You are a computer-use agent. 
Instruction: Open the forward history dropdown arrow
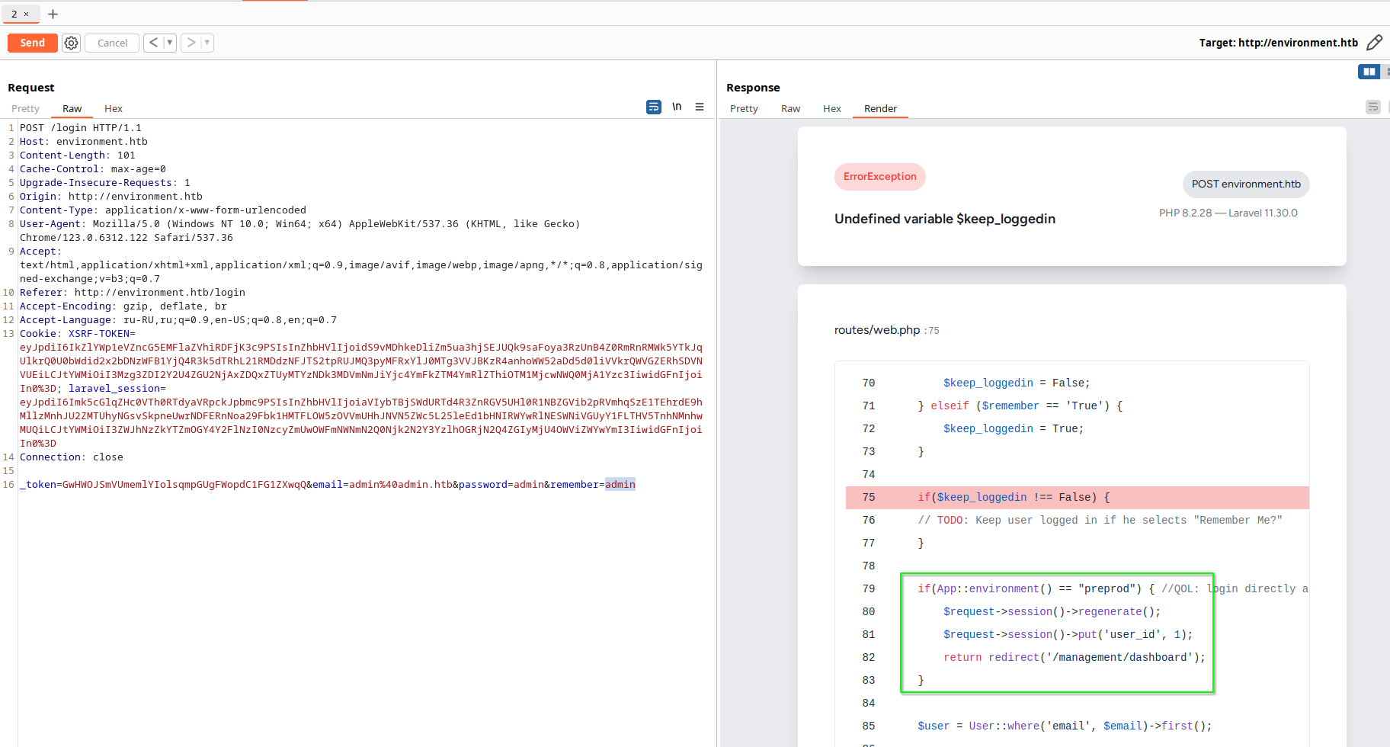point(207,43)
